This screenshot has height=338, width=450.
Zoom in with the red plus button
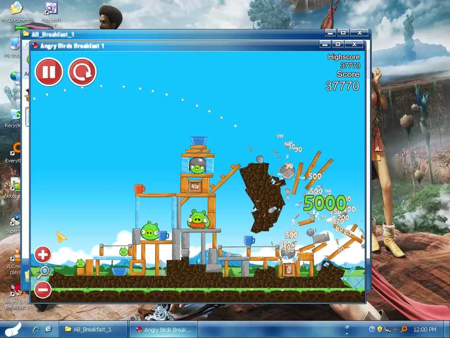pyautogui.click(x=43, y=254)
